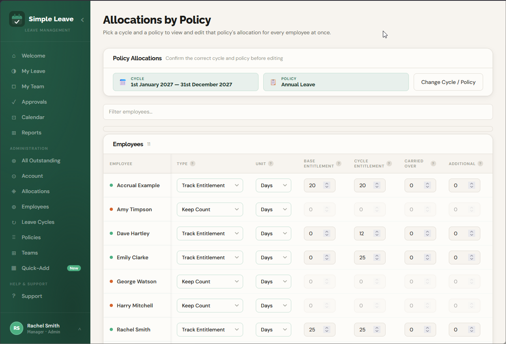Viewport: 506px width, 344px height.
Task: Collapse the sidebar with the chevron arrow
Action: pos(82,20)
